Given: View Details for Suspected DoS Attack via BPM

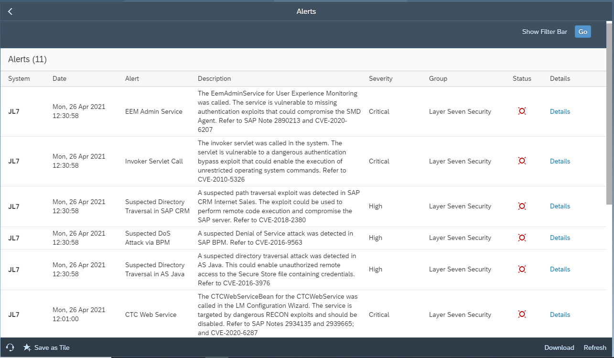Looking at the screenshot, I should coord(560,238).
